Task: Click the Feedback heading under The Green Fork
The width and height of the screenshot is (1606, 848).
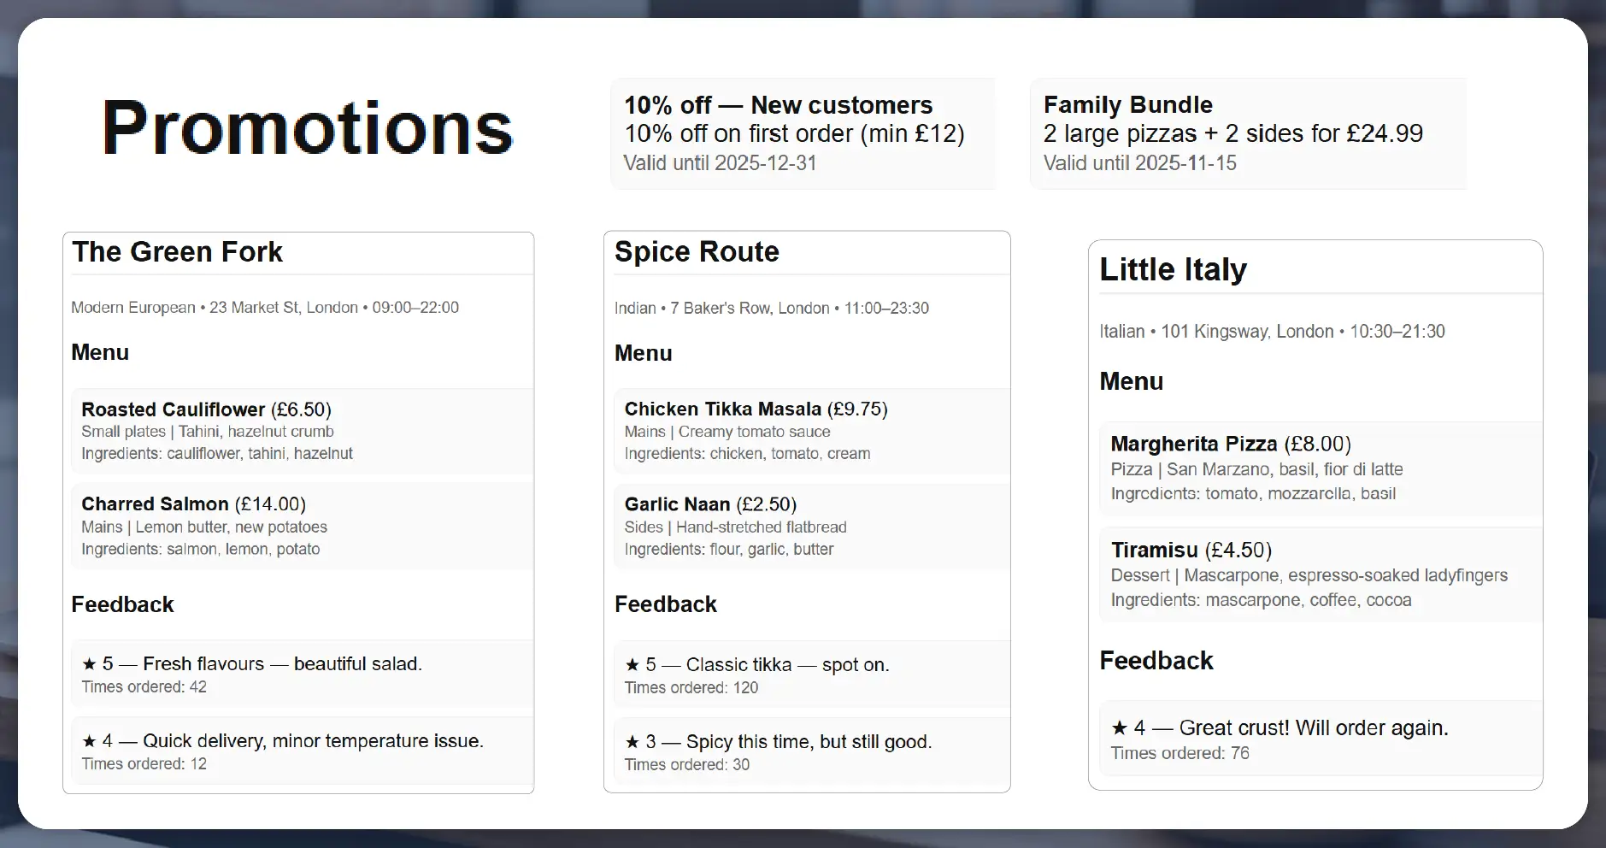Action: tap(122, 604)
